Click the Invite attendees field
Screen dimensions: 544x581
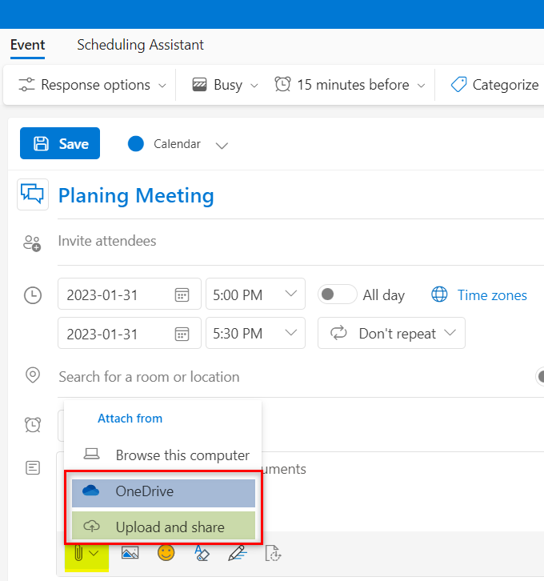pos(301,241)
